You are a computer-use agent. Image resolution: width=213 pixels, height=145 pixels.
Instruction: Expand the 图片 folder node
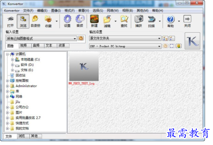point(7,113)
